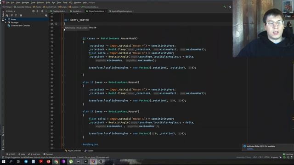Click the Polygon breadcrumb in navigation bar

click(x=7, y=7)
